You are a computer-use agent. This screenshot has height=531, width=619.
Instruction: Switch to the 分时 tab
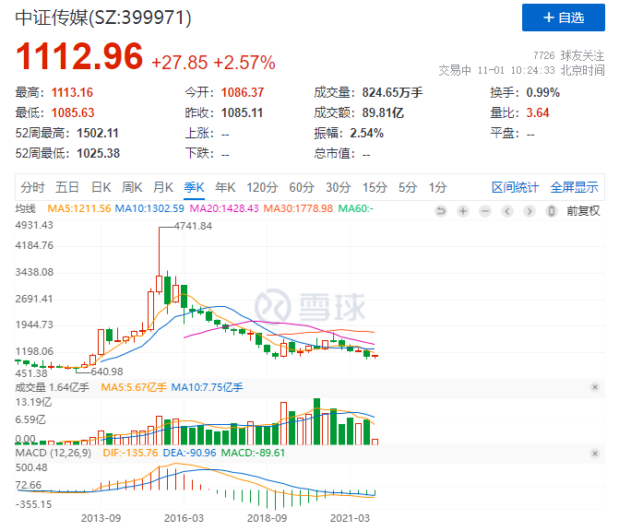click(32, 187)
